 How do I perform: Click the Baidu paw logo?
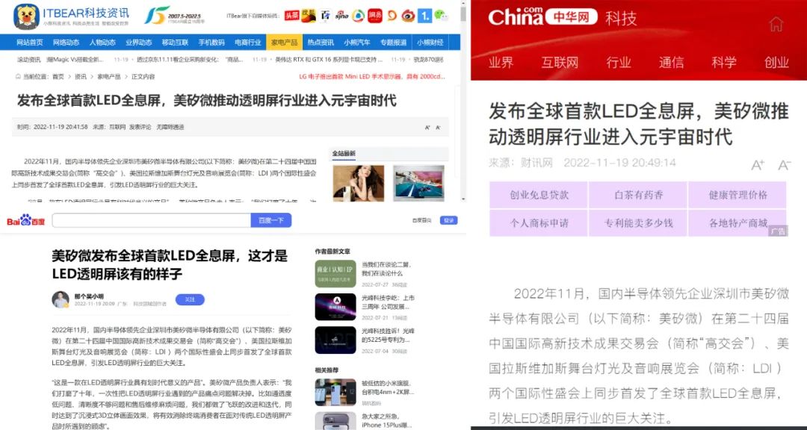(25, 221)
